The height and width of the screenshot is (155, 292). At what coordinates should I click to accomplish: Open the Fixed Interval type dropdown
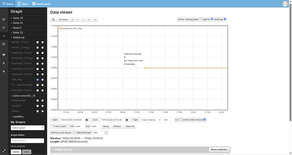click(x=151, y=120)
